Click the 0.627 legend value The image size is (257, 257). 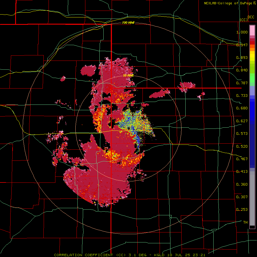(242, 121)
